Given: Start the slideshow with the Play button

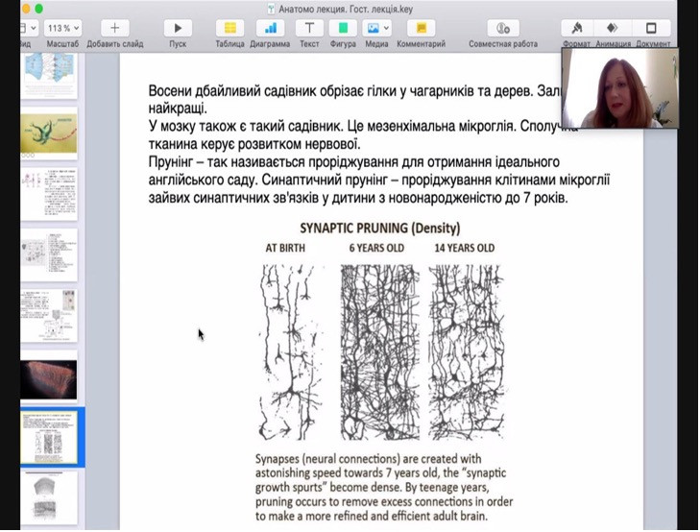Looking at the screenshot, I should [178, 28].
